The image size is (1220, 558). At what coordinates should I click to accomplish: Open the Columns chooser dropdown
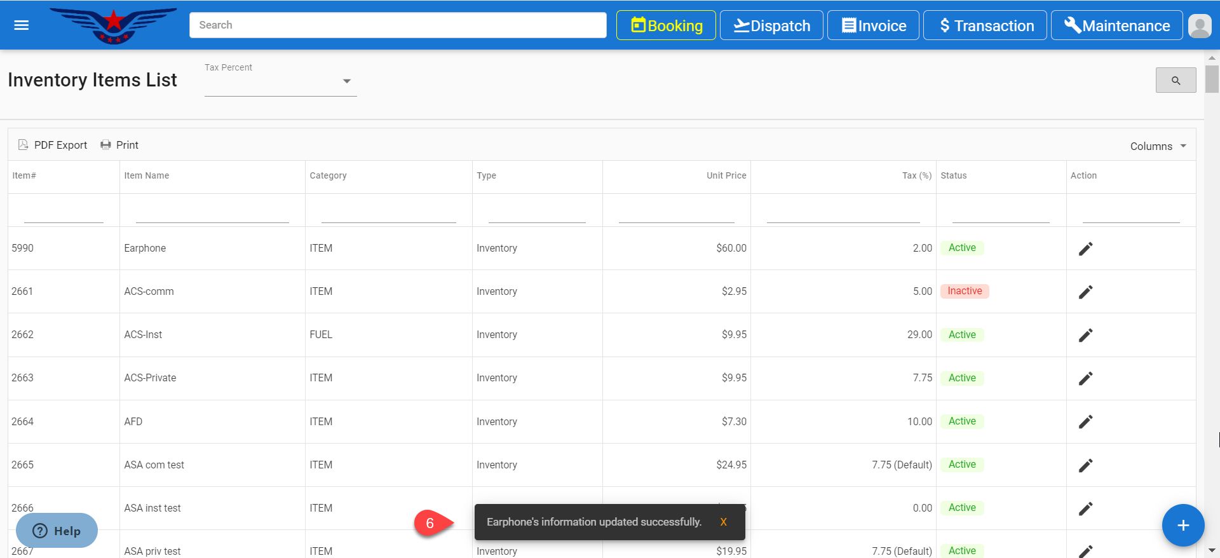pos(1158,146)
